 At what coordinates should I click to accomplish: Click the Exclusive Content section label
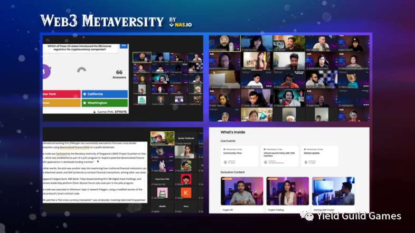233,172
